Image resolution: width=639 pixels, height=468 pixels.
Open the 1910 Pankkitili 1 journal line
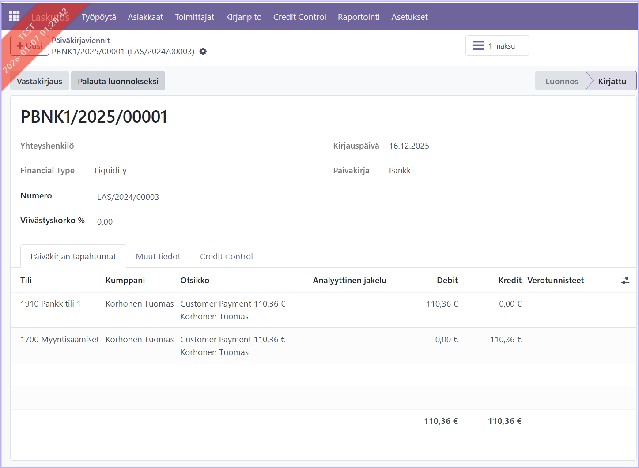tap(50, 304)
